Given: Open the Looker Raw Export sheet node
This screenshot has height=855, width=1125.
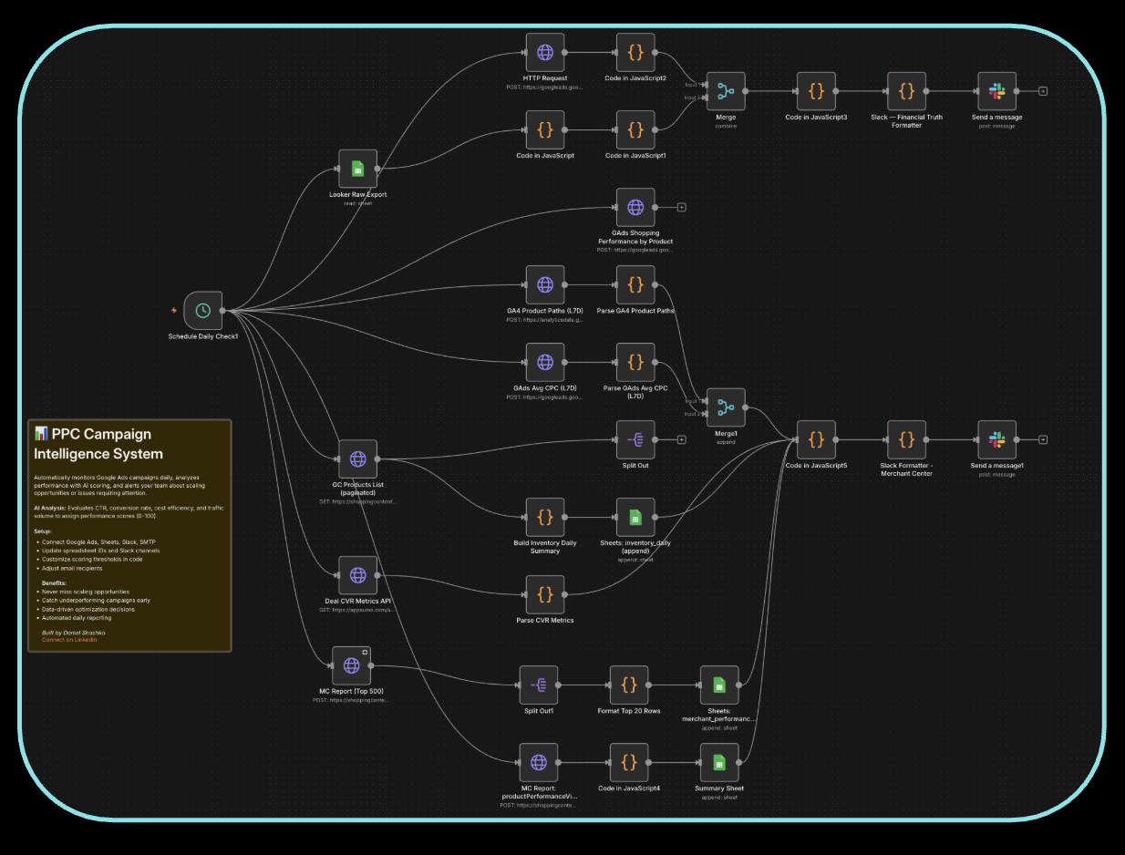Looking at the screenshot, I should coord(358,168).
